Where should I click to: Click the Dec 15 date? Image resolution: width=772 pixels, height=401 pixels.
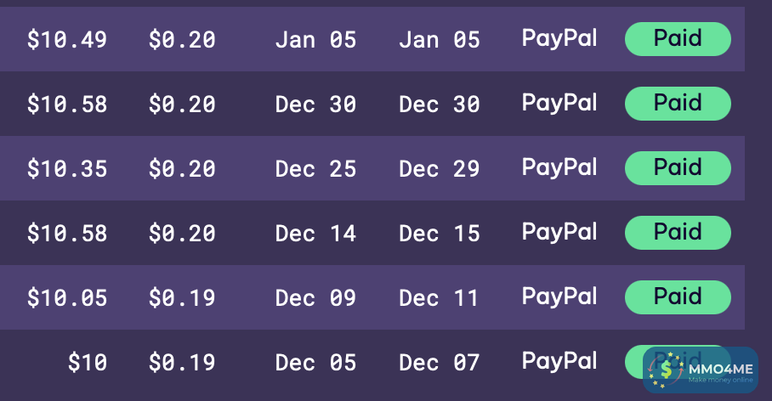point(440,233)
